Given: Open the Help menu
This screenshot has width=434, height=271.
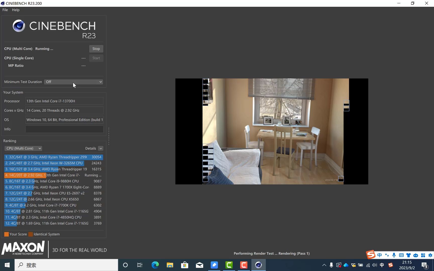Looking at the screenshot, I should point(16,10).
